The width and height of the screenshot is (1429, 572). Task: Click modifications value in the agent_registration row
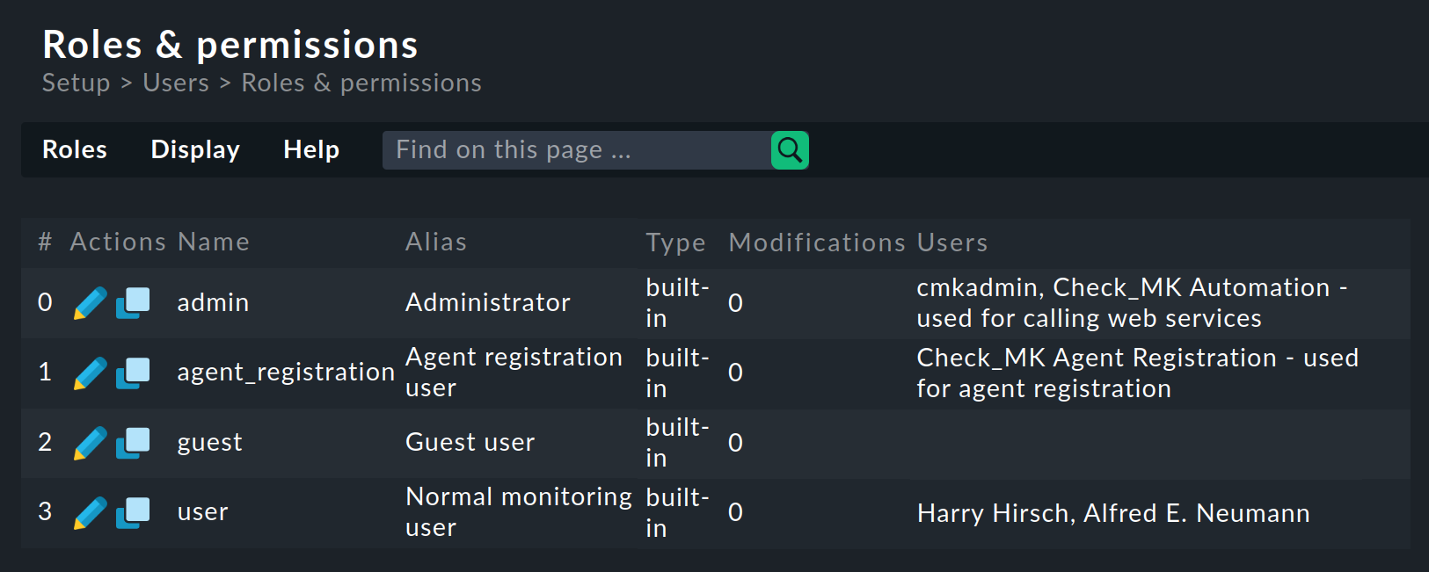[735, 373]
